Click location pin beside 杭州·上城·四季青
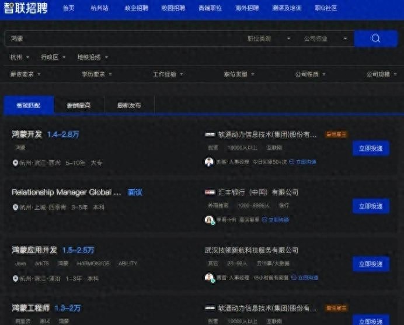404x325 pixels. point(15,208)
